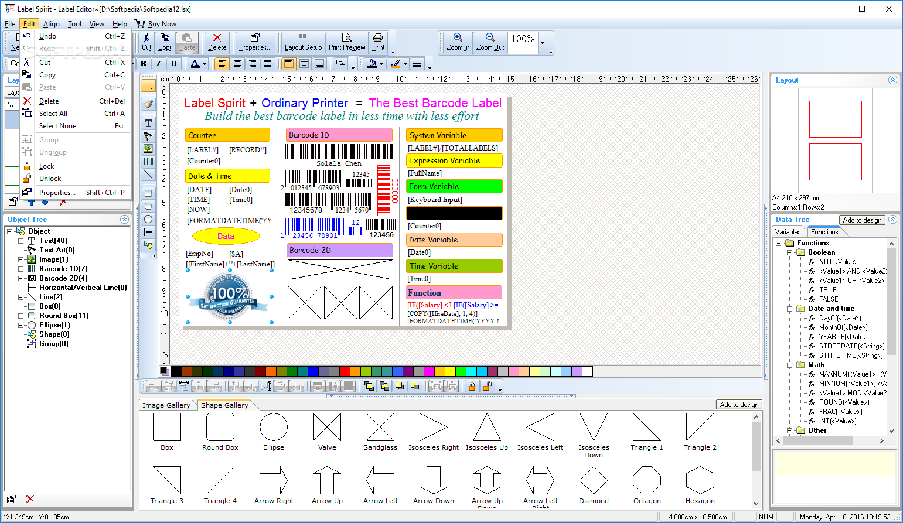
Task: Expand the Text(40) node in the Object Tree
Action: [x=21, y=241]
